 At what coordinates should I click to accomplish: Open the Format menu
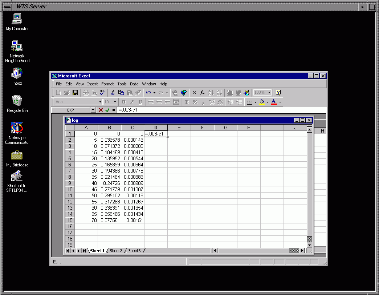pyautogui.click(x=107, y=84)
